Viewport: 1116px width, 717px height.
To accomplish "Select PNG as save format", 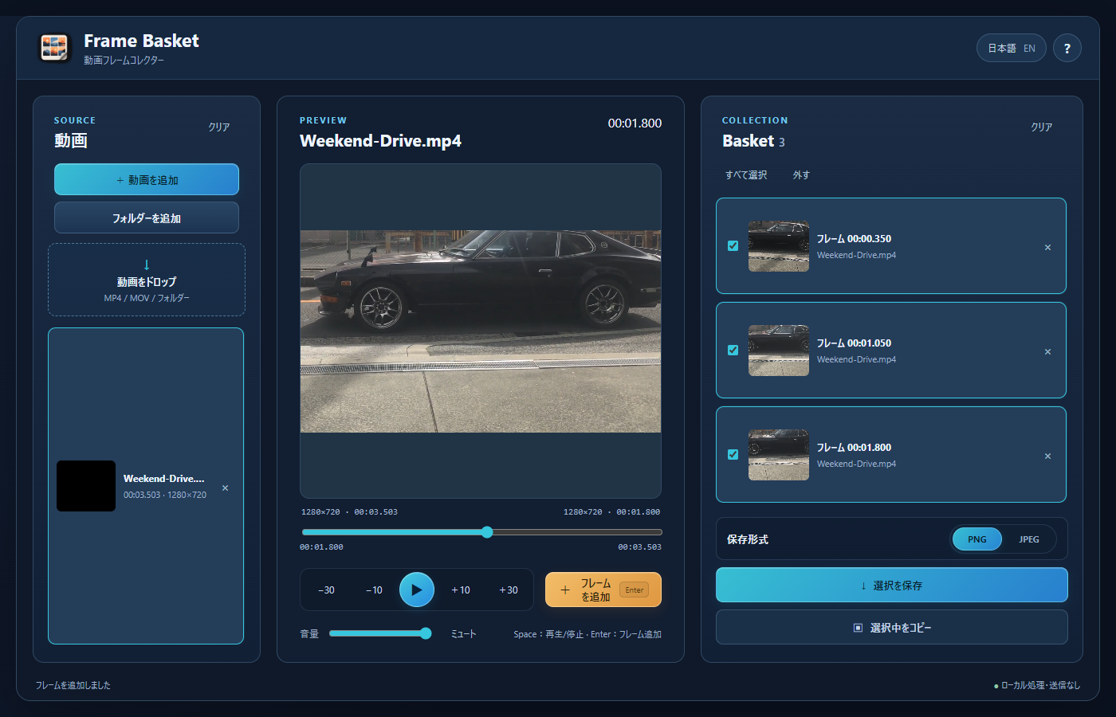I will tap(977, 539).
